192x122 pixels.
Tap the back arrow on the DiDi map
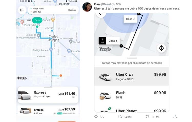click(x=22, y=10)
